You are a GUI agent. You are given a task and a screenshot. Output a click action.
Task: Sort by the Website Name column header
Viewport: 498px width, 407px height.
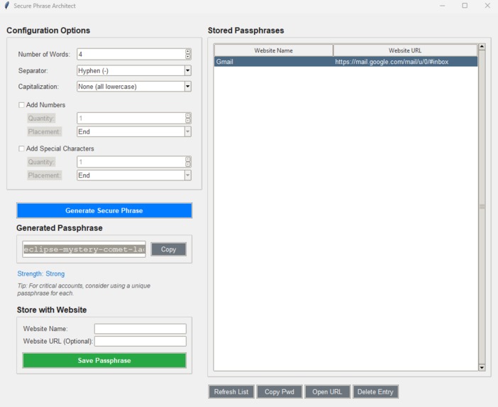273,50
